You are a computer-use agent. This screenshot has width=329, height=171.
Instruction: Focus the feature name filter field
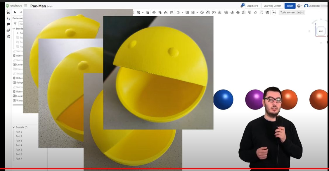(x=21, y=24)
